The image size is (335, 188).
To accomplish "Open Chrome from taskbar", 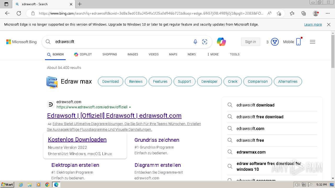I will 47,185.
